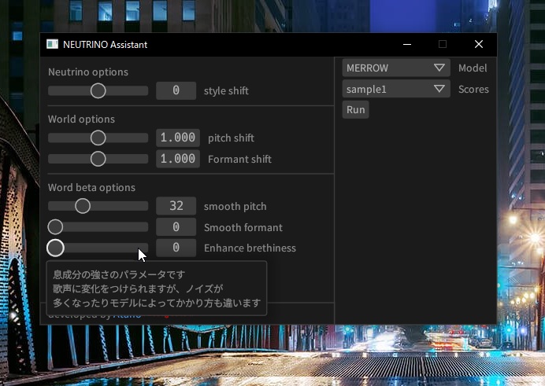The height and width of the screenshot is (386, 545).
Task: Click the Smooth formant label
Action: (243, 227)
